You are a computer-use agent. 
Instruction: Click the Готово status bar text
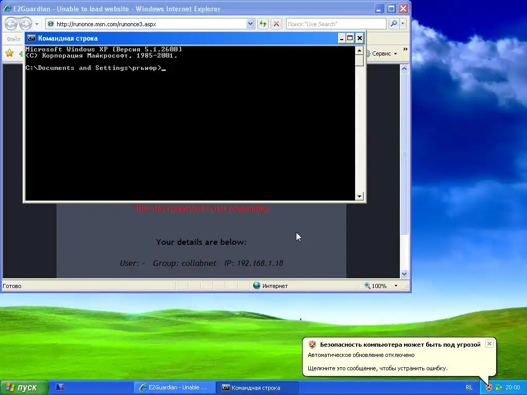(x=12, y=286)
